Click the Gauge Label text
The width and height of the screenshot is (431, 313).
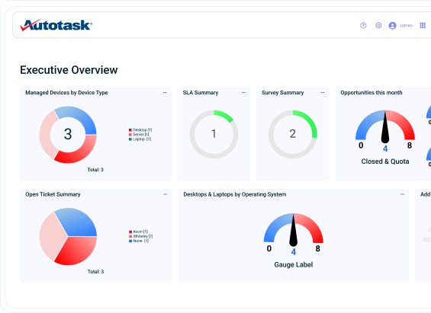tap(293, 265)
